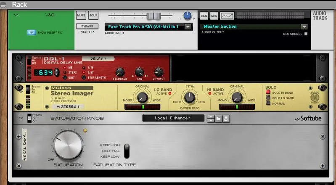Viewport: 336px width, 185px height.
Task: Toggle the Saturation Type switch
Action: click(127, 151)
